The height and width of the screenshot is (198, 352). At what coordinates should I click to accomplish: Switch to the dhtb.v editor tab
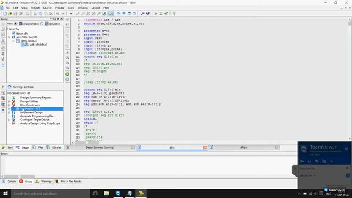[244, 147]
